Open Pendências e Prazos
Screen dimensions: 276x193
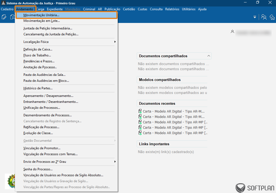tap(67, 61)
